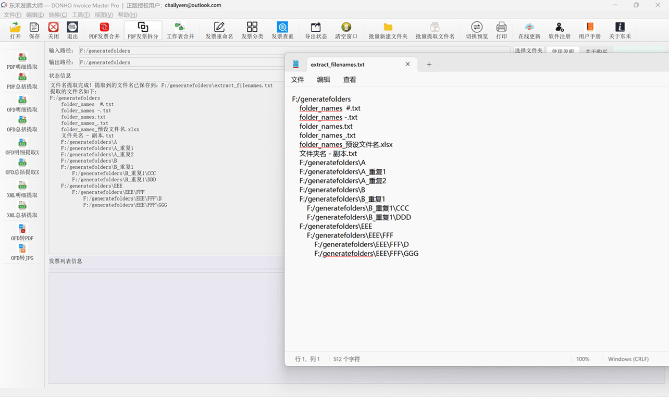Open the 帮助(H) menu
Image resolution: width=669 pixels, height=397 pixels.
[x=127, y=15]
